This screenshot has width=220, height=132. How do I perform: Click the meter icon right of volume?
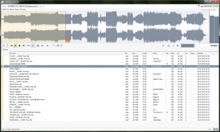tap(214, 46)
